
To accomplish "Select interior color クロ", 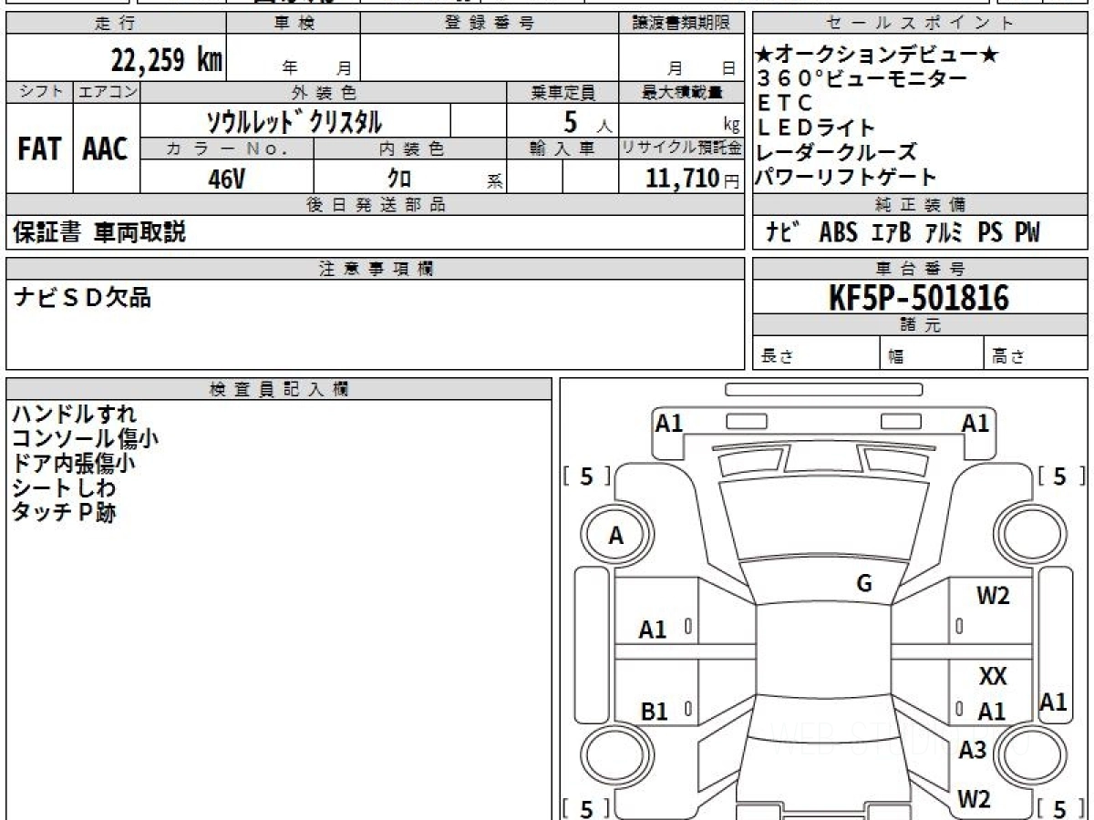I will [x=399, y=179].
